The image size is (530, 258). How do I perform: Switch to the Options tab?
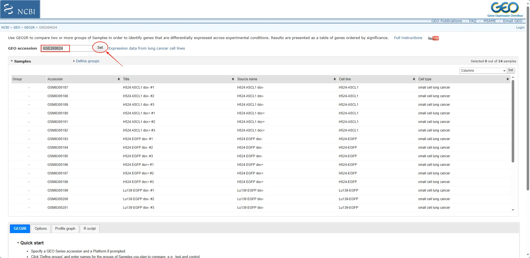41,229
